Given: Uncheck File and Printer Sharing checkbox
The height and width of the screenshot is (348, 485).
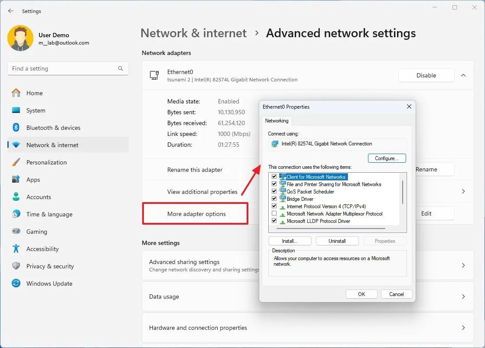Looking at the screenshot, I should 274,184.
